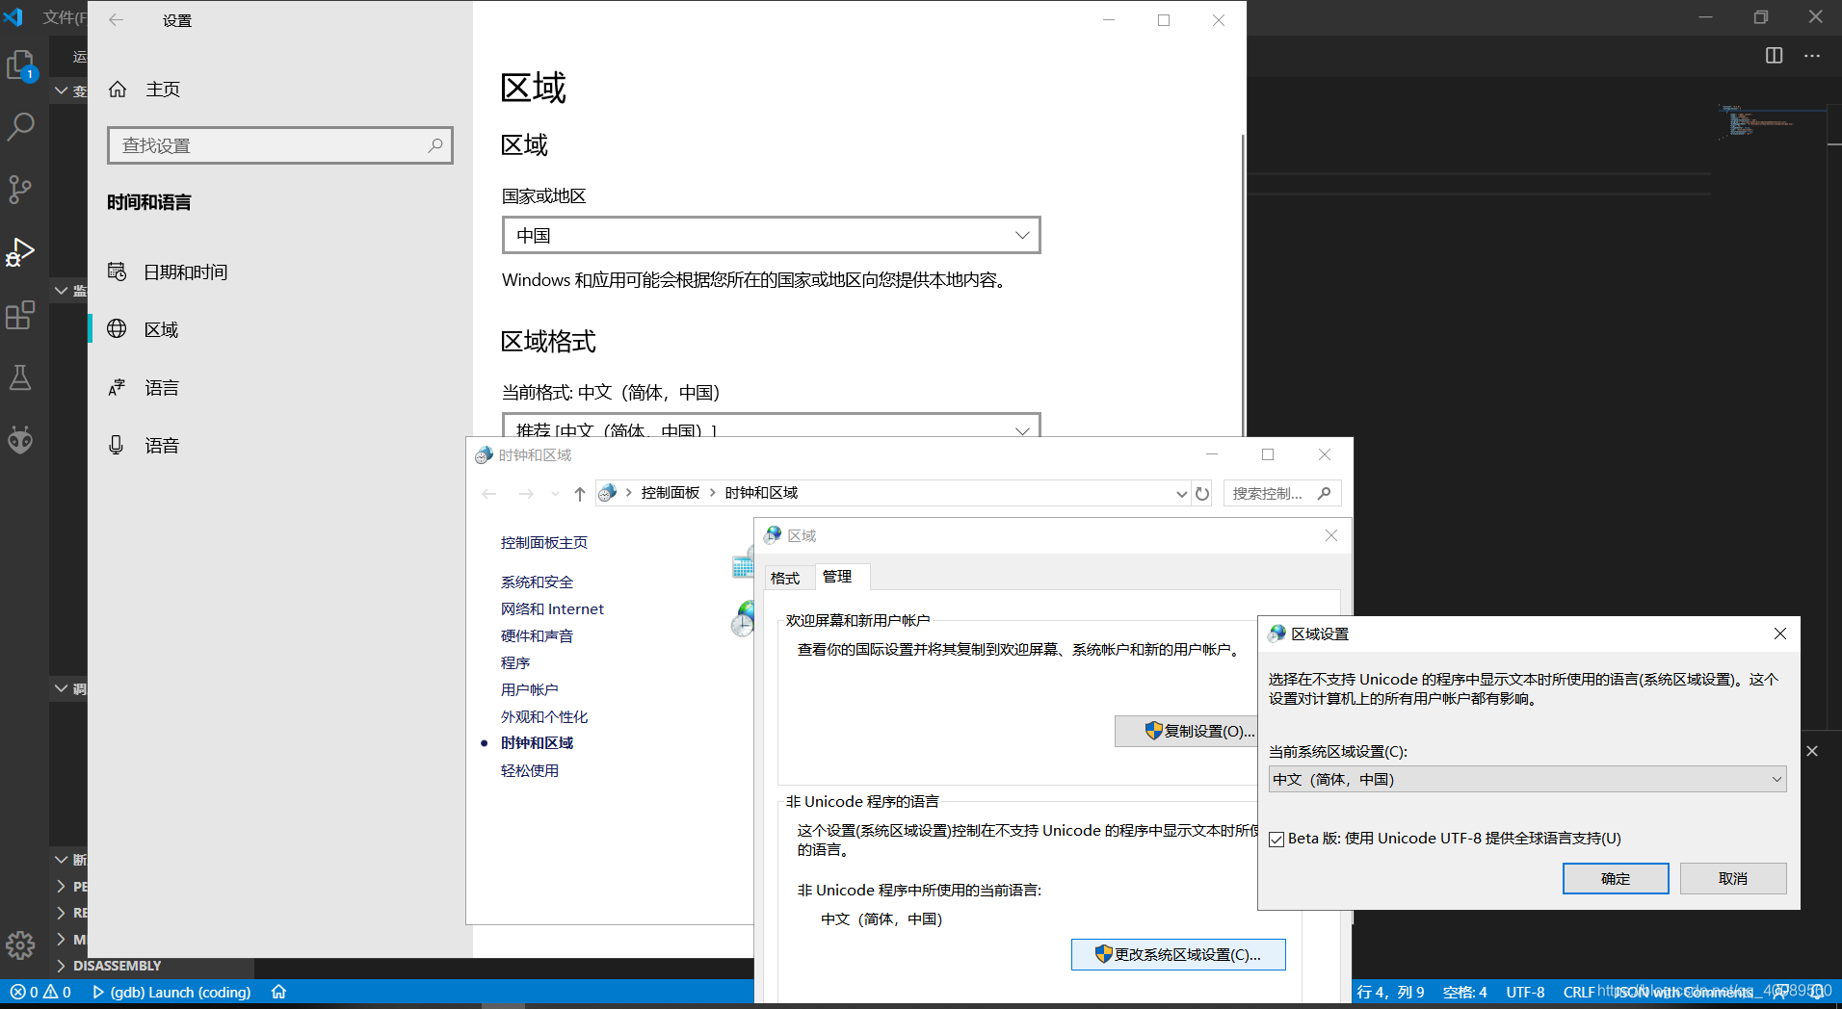The width and height of the screenshot is (1842, 1009).
Task: Click 更改系统区域设置(C)... button
Action: [x=1178, y=954]
